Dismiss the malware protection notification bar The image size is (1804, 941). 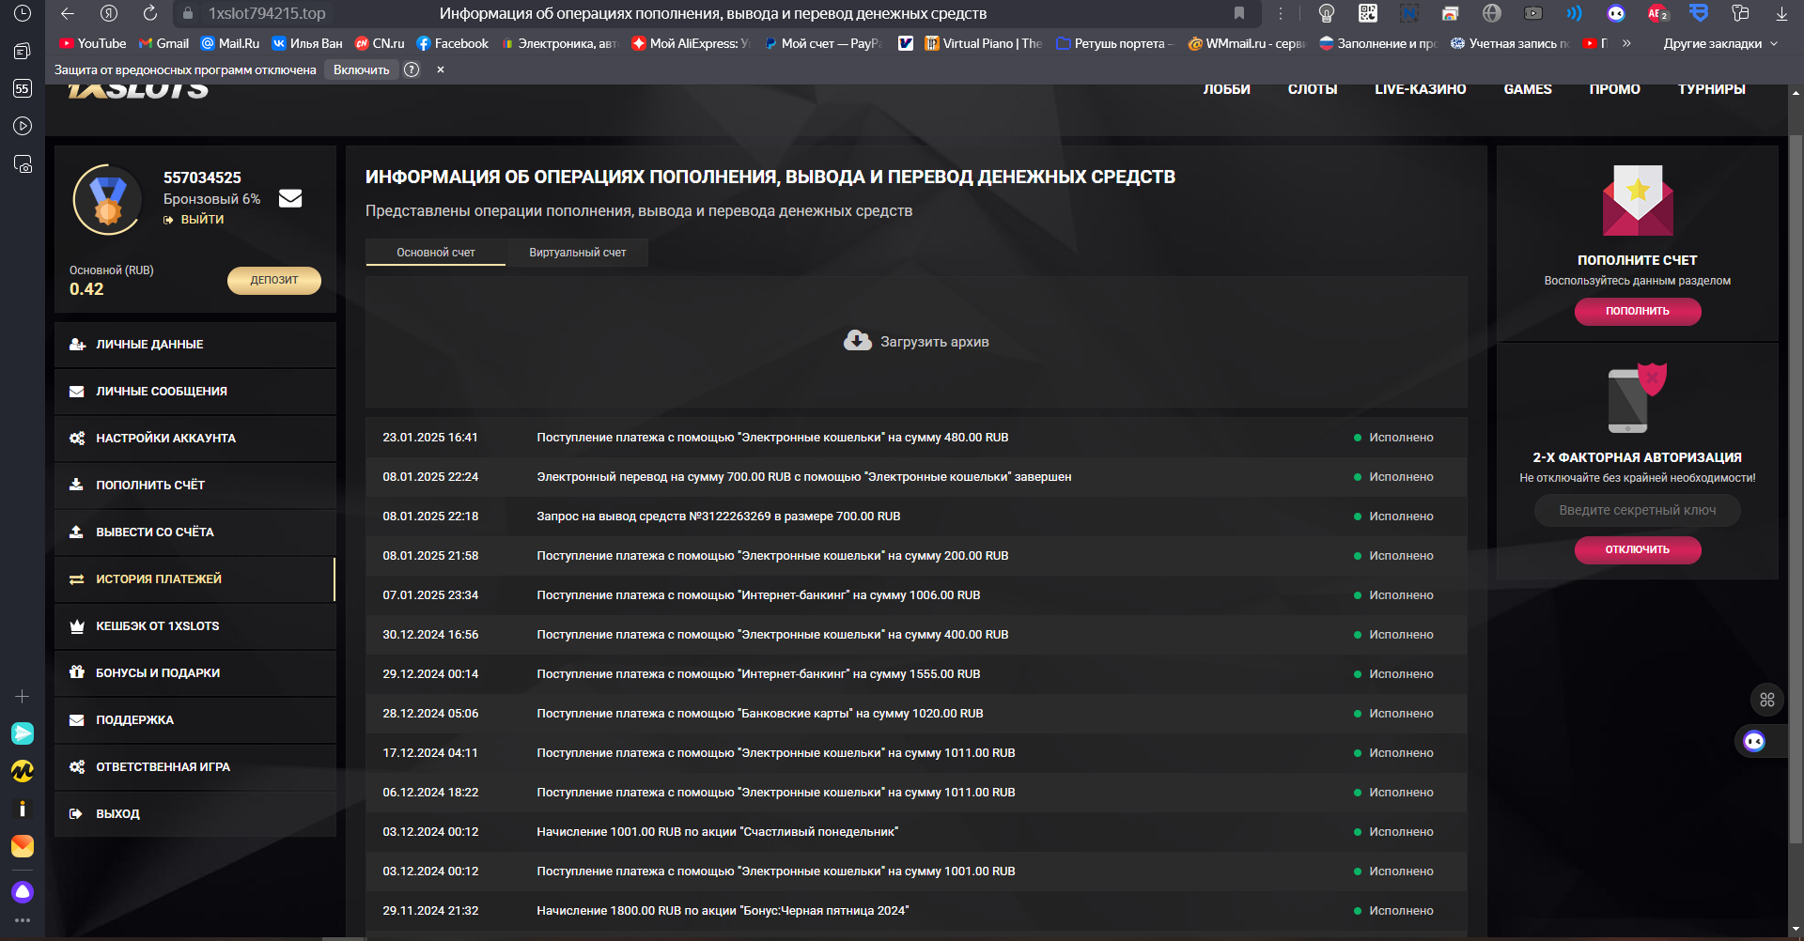pos(440,69)
